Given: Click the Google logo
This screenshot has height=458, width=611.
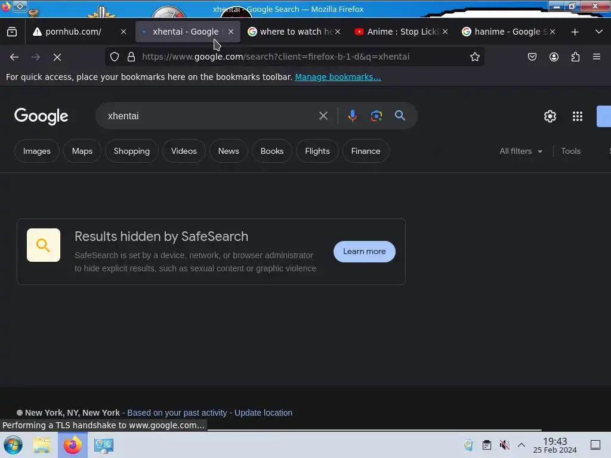Looking at the screenshot, I should (41, 116).
